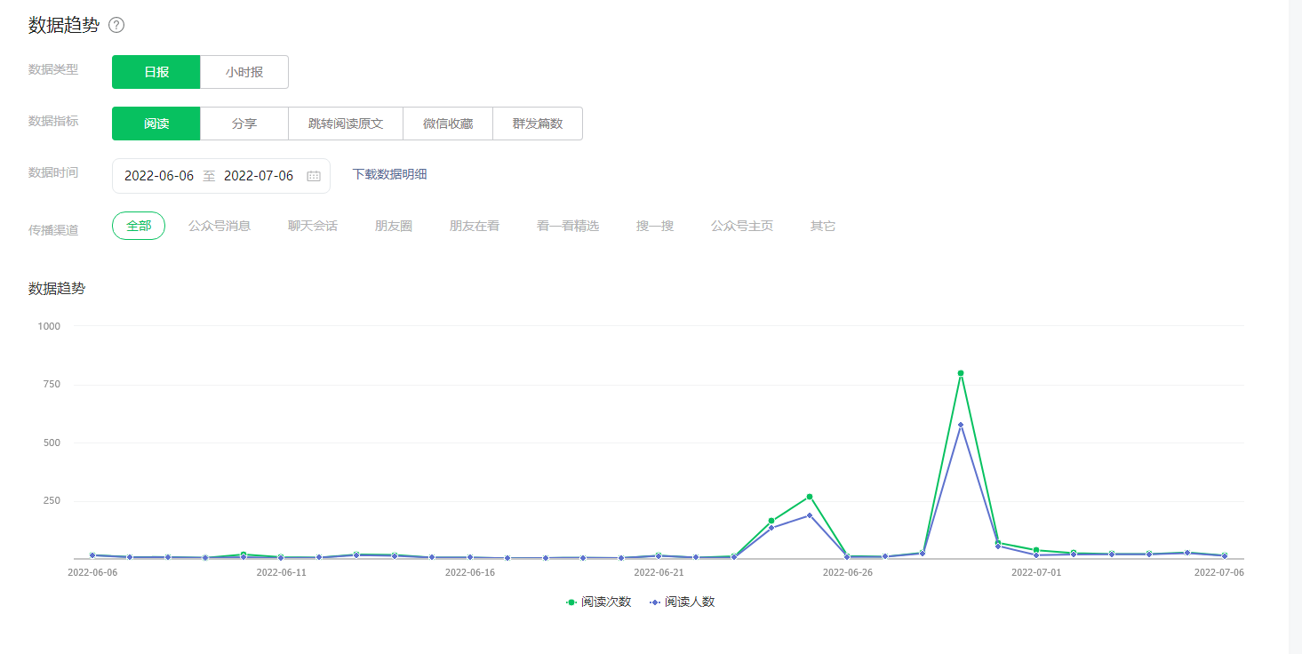Click the 1000 y-axis label

(49, 326)
